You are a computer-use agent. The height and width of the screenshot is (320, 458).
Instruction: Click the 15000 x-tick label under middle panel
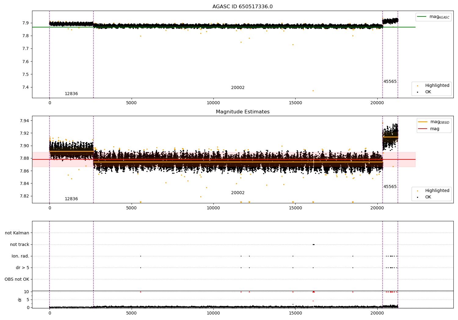[295, 208]
